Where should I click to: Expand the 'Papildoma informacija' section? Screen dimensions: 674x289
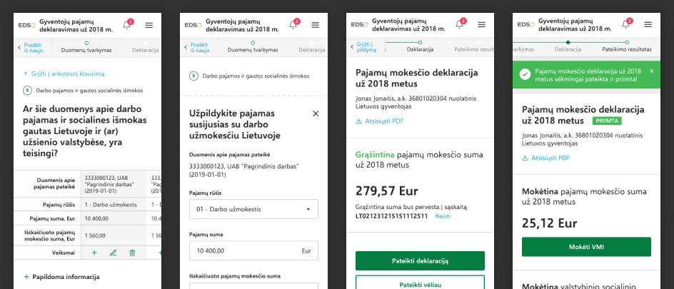(x=61, y=277)
